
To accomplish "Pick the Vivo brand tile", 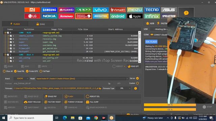I will [x=101, y=10].
